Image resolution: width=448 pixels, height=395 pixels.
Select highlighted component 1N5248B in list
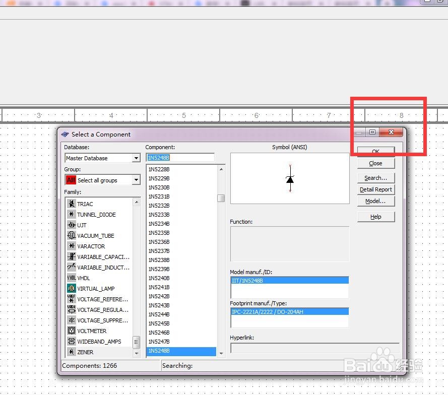(x=181, y=351)
